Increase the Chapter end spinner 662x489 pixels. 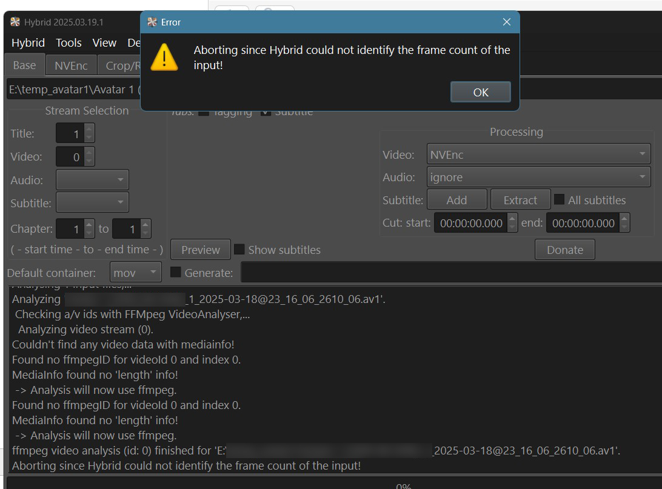(x=145, y=224)
